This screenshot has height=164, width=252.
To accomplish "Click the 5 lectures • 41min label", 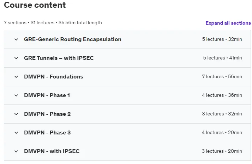I will click(x=222, y=58).
